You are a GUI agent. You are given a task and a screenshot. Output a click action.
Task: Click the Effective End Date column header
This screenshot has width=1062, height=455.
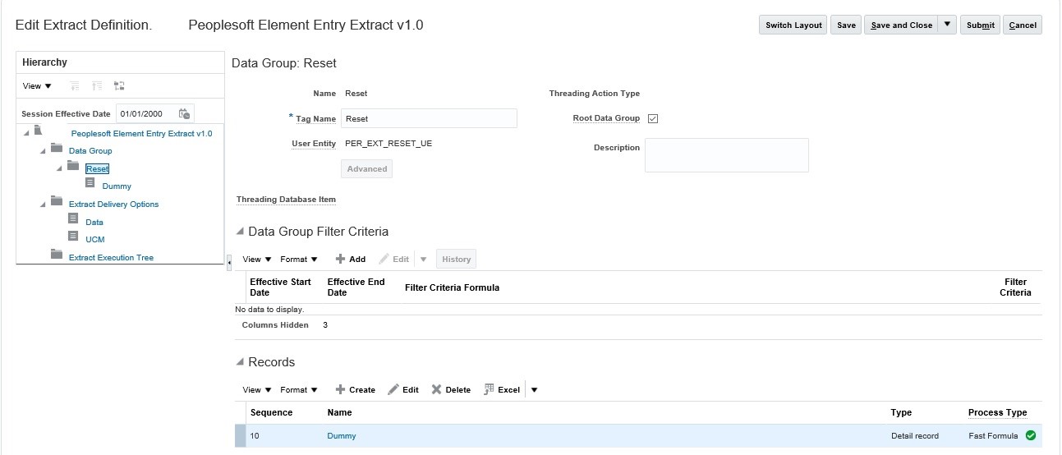coord(356,287)
